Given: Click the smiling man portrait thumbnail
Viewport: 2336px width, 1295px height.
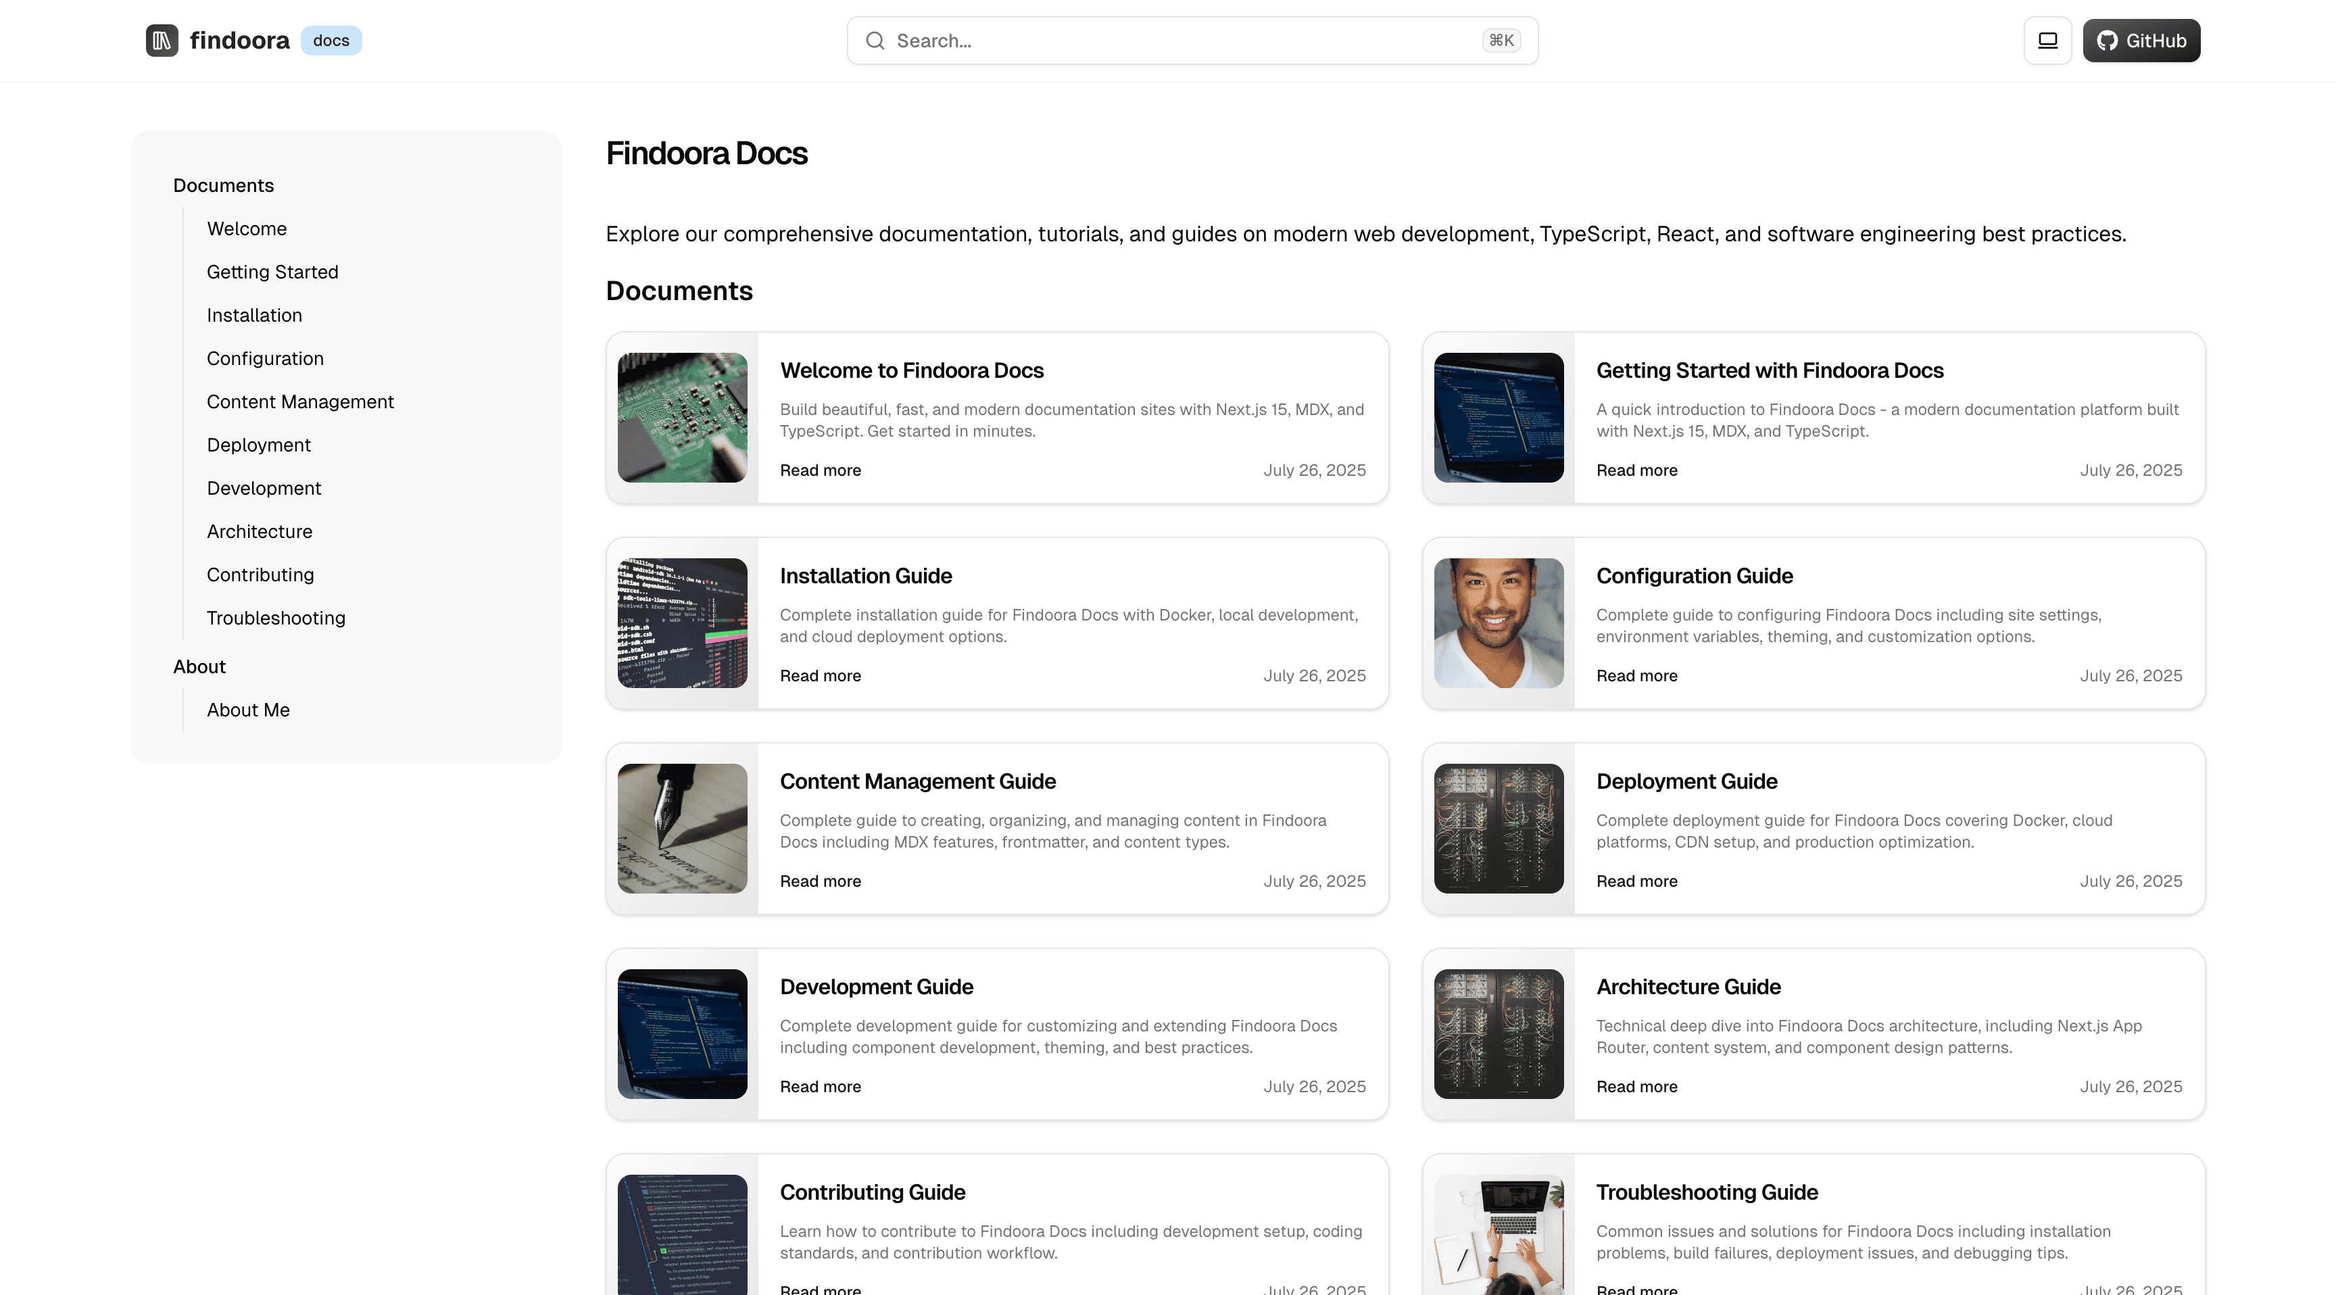Looking at the screenshot, I should pyautogui.click(x=1498, y=623).
